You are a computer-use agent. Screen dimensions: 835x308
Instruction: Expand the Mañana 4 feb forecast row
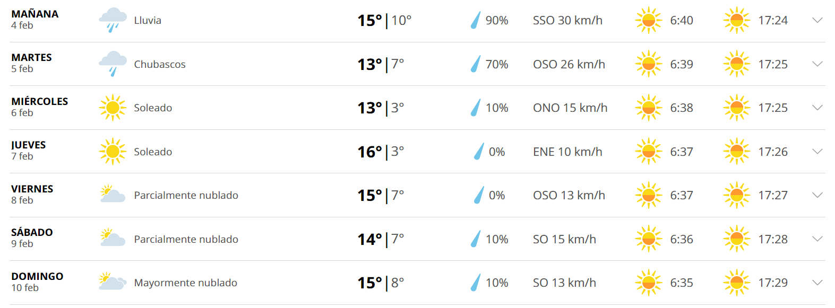tap(817, 20)
